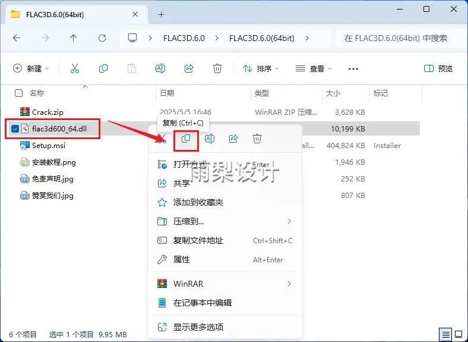This screenshot has height=342, width=468.
Task: Click the 安装教程.png file icon
Action: pos(25,162)
